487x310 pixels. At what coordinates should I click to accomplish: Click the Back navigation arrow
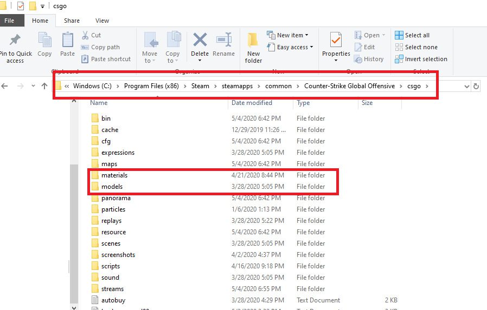pyautogui.click(x=5, y=86)
